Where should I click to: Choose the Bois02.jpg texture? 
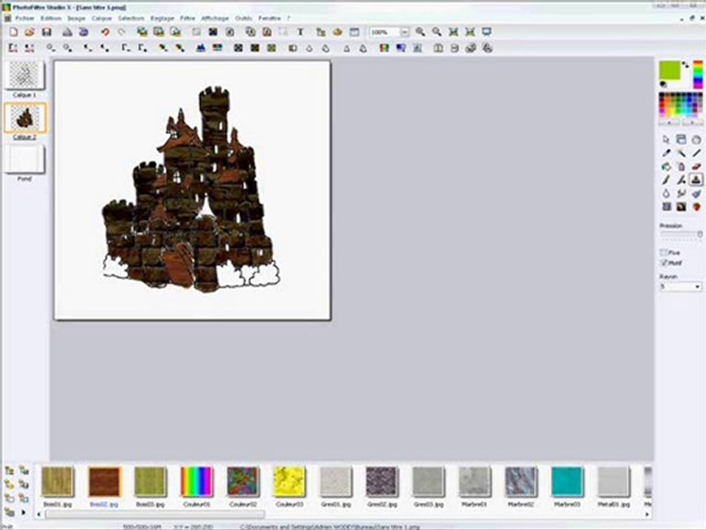104,481
